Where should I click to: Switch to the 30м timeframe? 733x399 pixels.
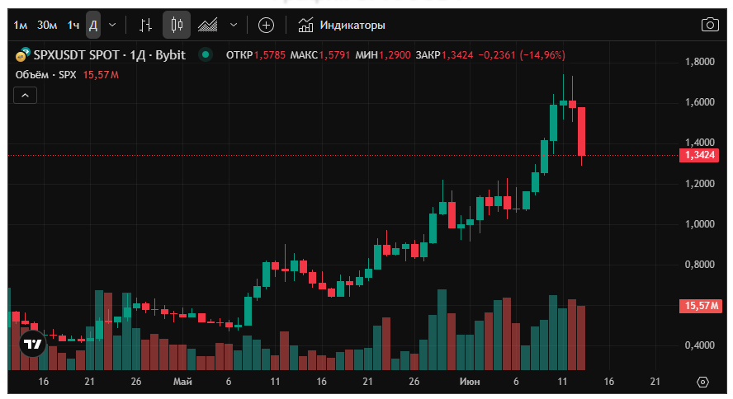coord(47,26)
